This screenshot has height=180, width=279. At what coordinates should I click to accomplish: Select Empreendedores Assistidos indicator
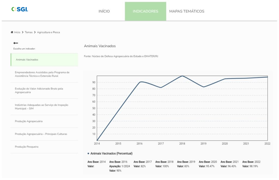[x=42, y=74]
